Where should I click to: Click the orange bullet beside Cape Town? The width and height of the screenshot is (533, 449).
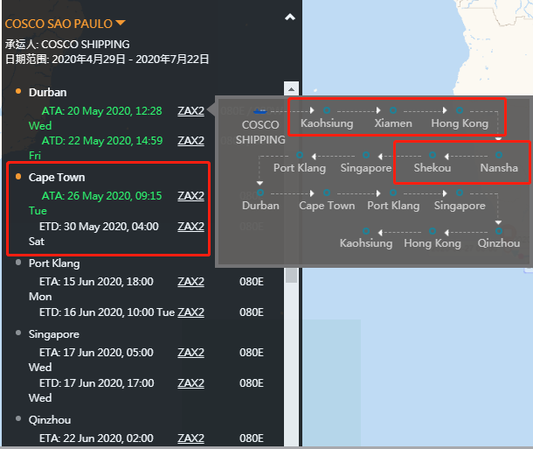click(18, 176)
